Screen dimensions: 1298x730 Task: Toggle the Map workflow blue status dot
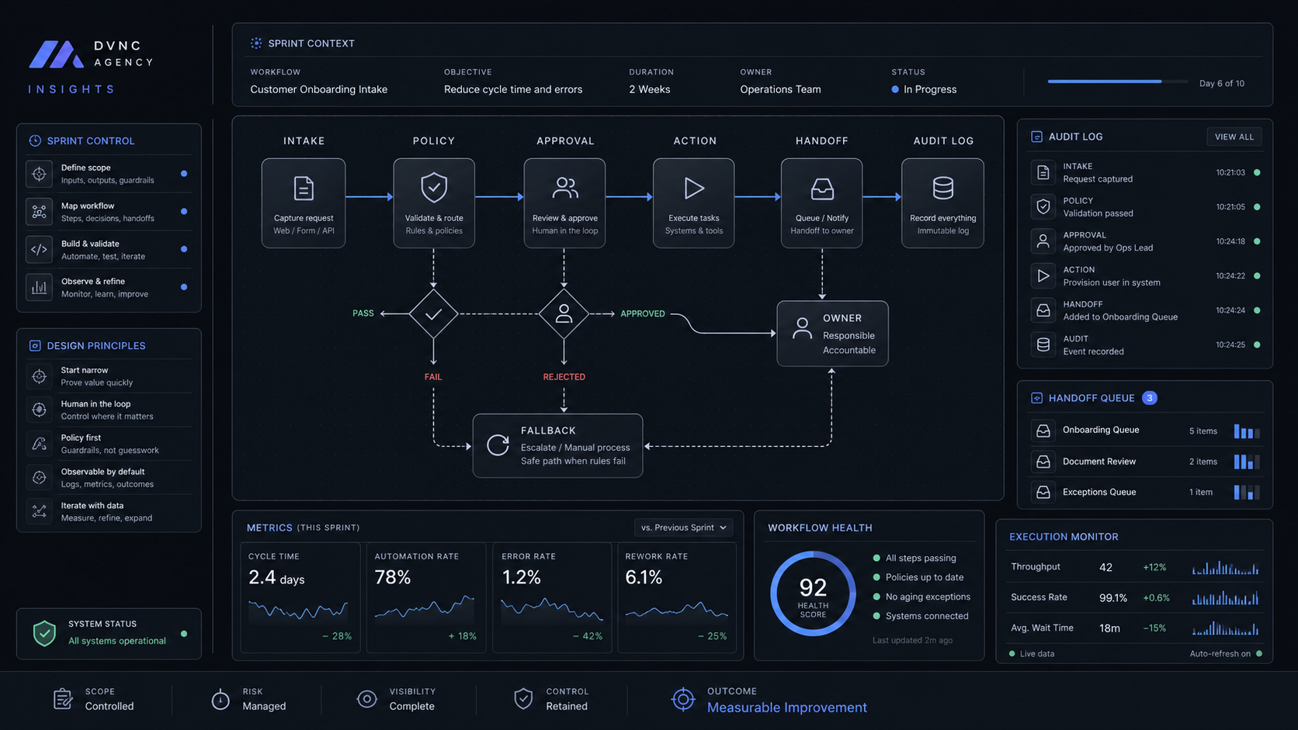[184, 211]
